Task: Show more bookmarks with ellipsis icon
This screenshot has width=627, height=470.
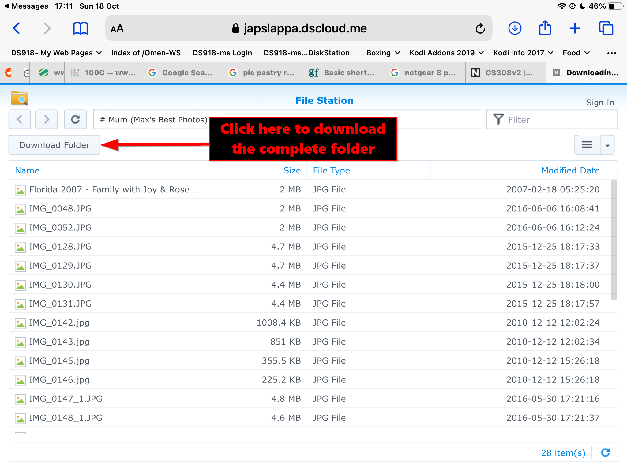Action: tap(612, 53)
